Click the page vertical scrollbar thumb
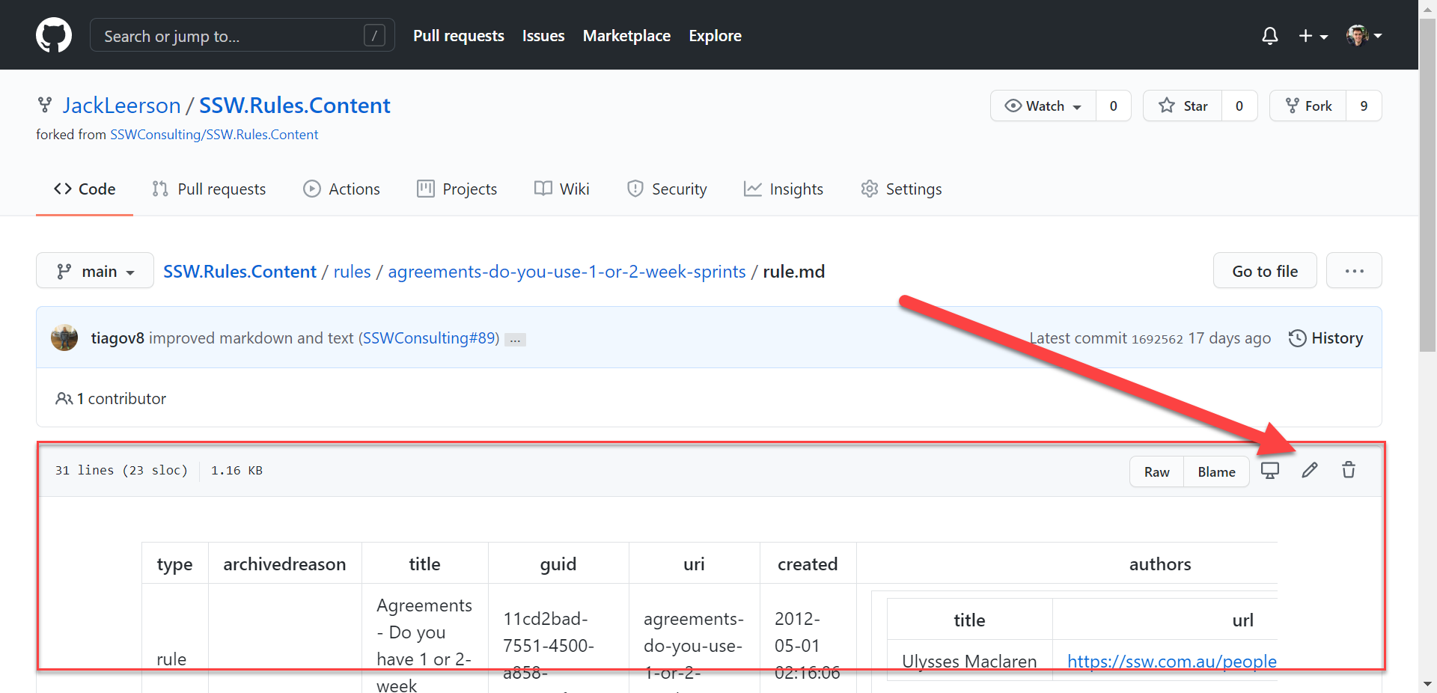Image resolution: width=1437 pixels, height=693 pixels. click(x=1427, y=185)
